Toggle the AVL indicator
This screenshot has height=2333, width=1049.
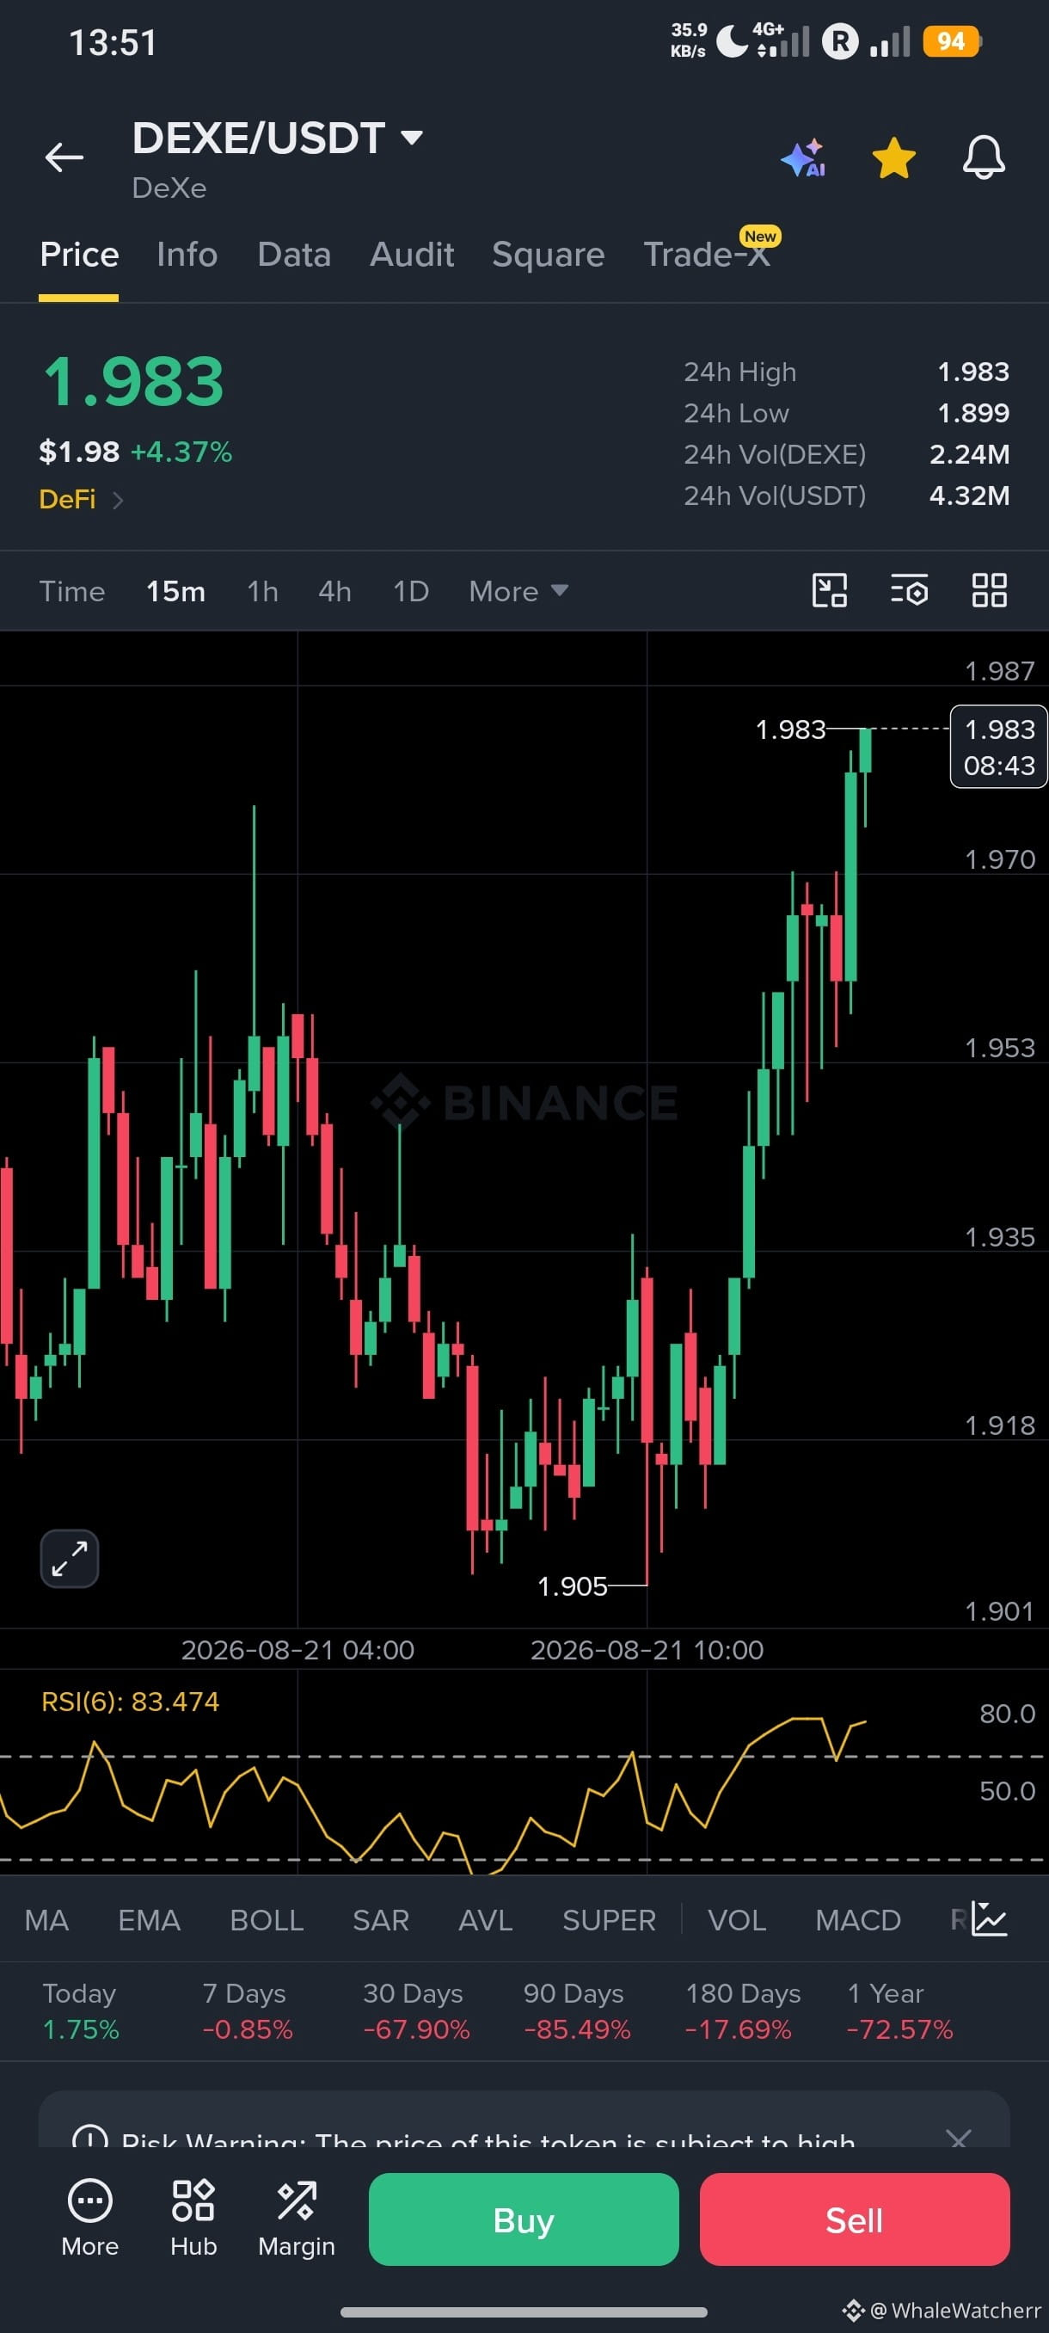tap(486, 1920)
